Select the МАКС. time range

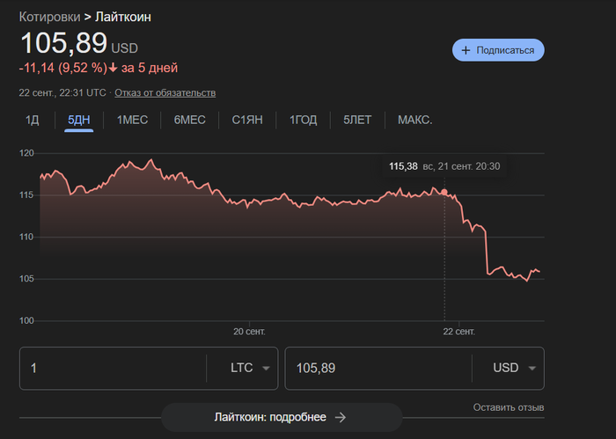click(414, 120)
